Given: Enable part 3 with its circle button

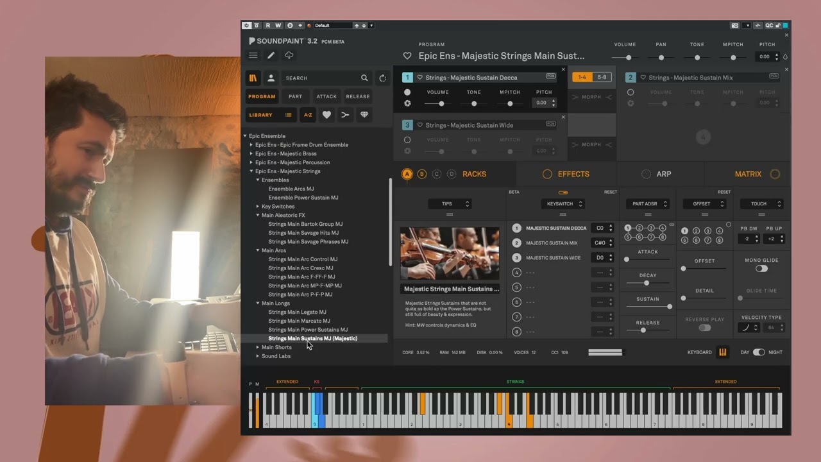Looking at the screenshot, I should [x=407, y=140].
